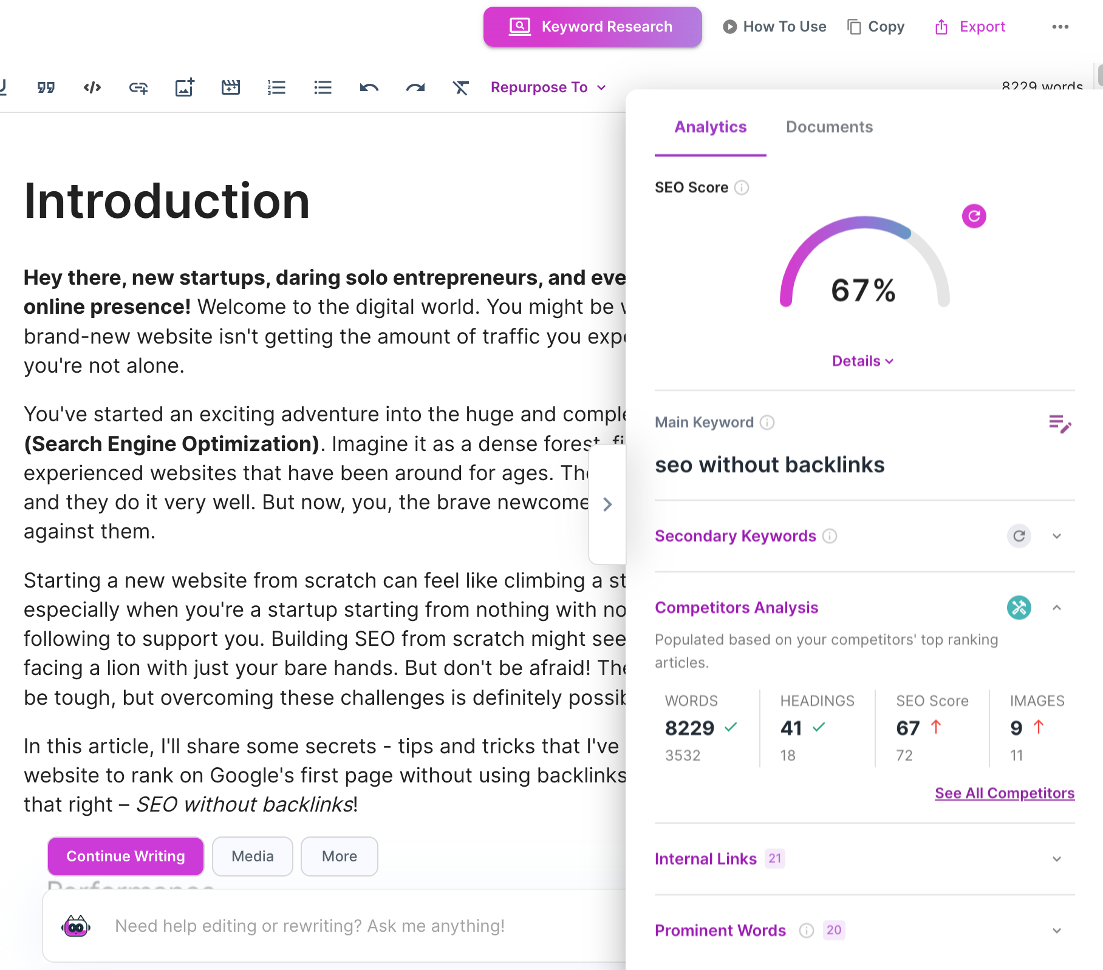Insert an image
Image resolution: width=1103 pixels, height=970 pixels.
[x=184, y=87]
